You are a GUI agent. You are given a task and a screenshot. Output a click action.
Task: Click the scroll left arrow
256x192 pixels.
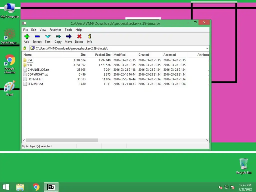point(24,140)
